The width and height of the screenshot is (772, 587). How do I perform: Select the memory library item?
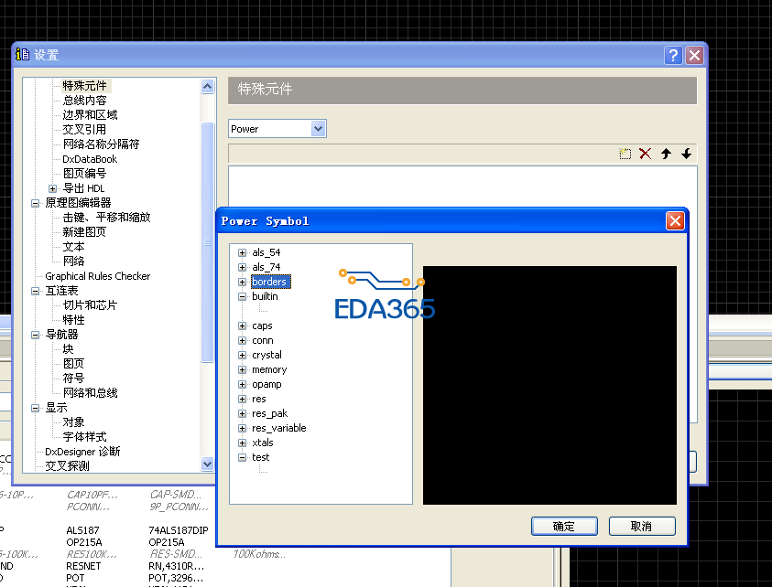[269, 369]
